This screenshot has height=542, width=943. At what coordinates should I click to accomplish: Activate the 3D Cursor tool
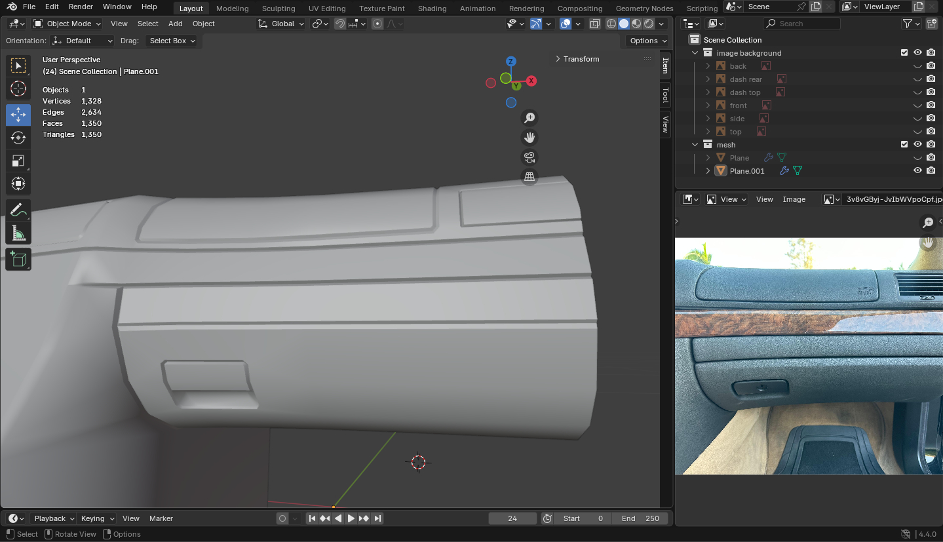tap(18, 88)
